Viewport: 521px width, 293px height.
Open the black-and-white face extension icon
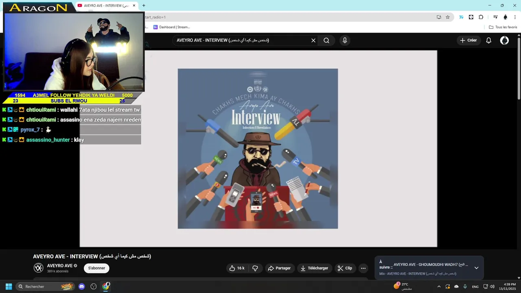tap(471, 17)
